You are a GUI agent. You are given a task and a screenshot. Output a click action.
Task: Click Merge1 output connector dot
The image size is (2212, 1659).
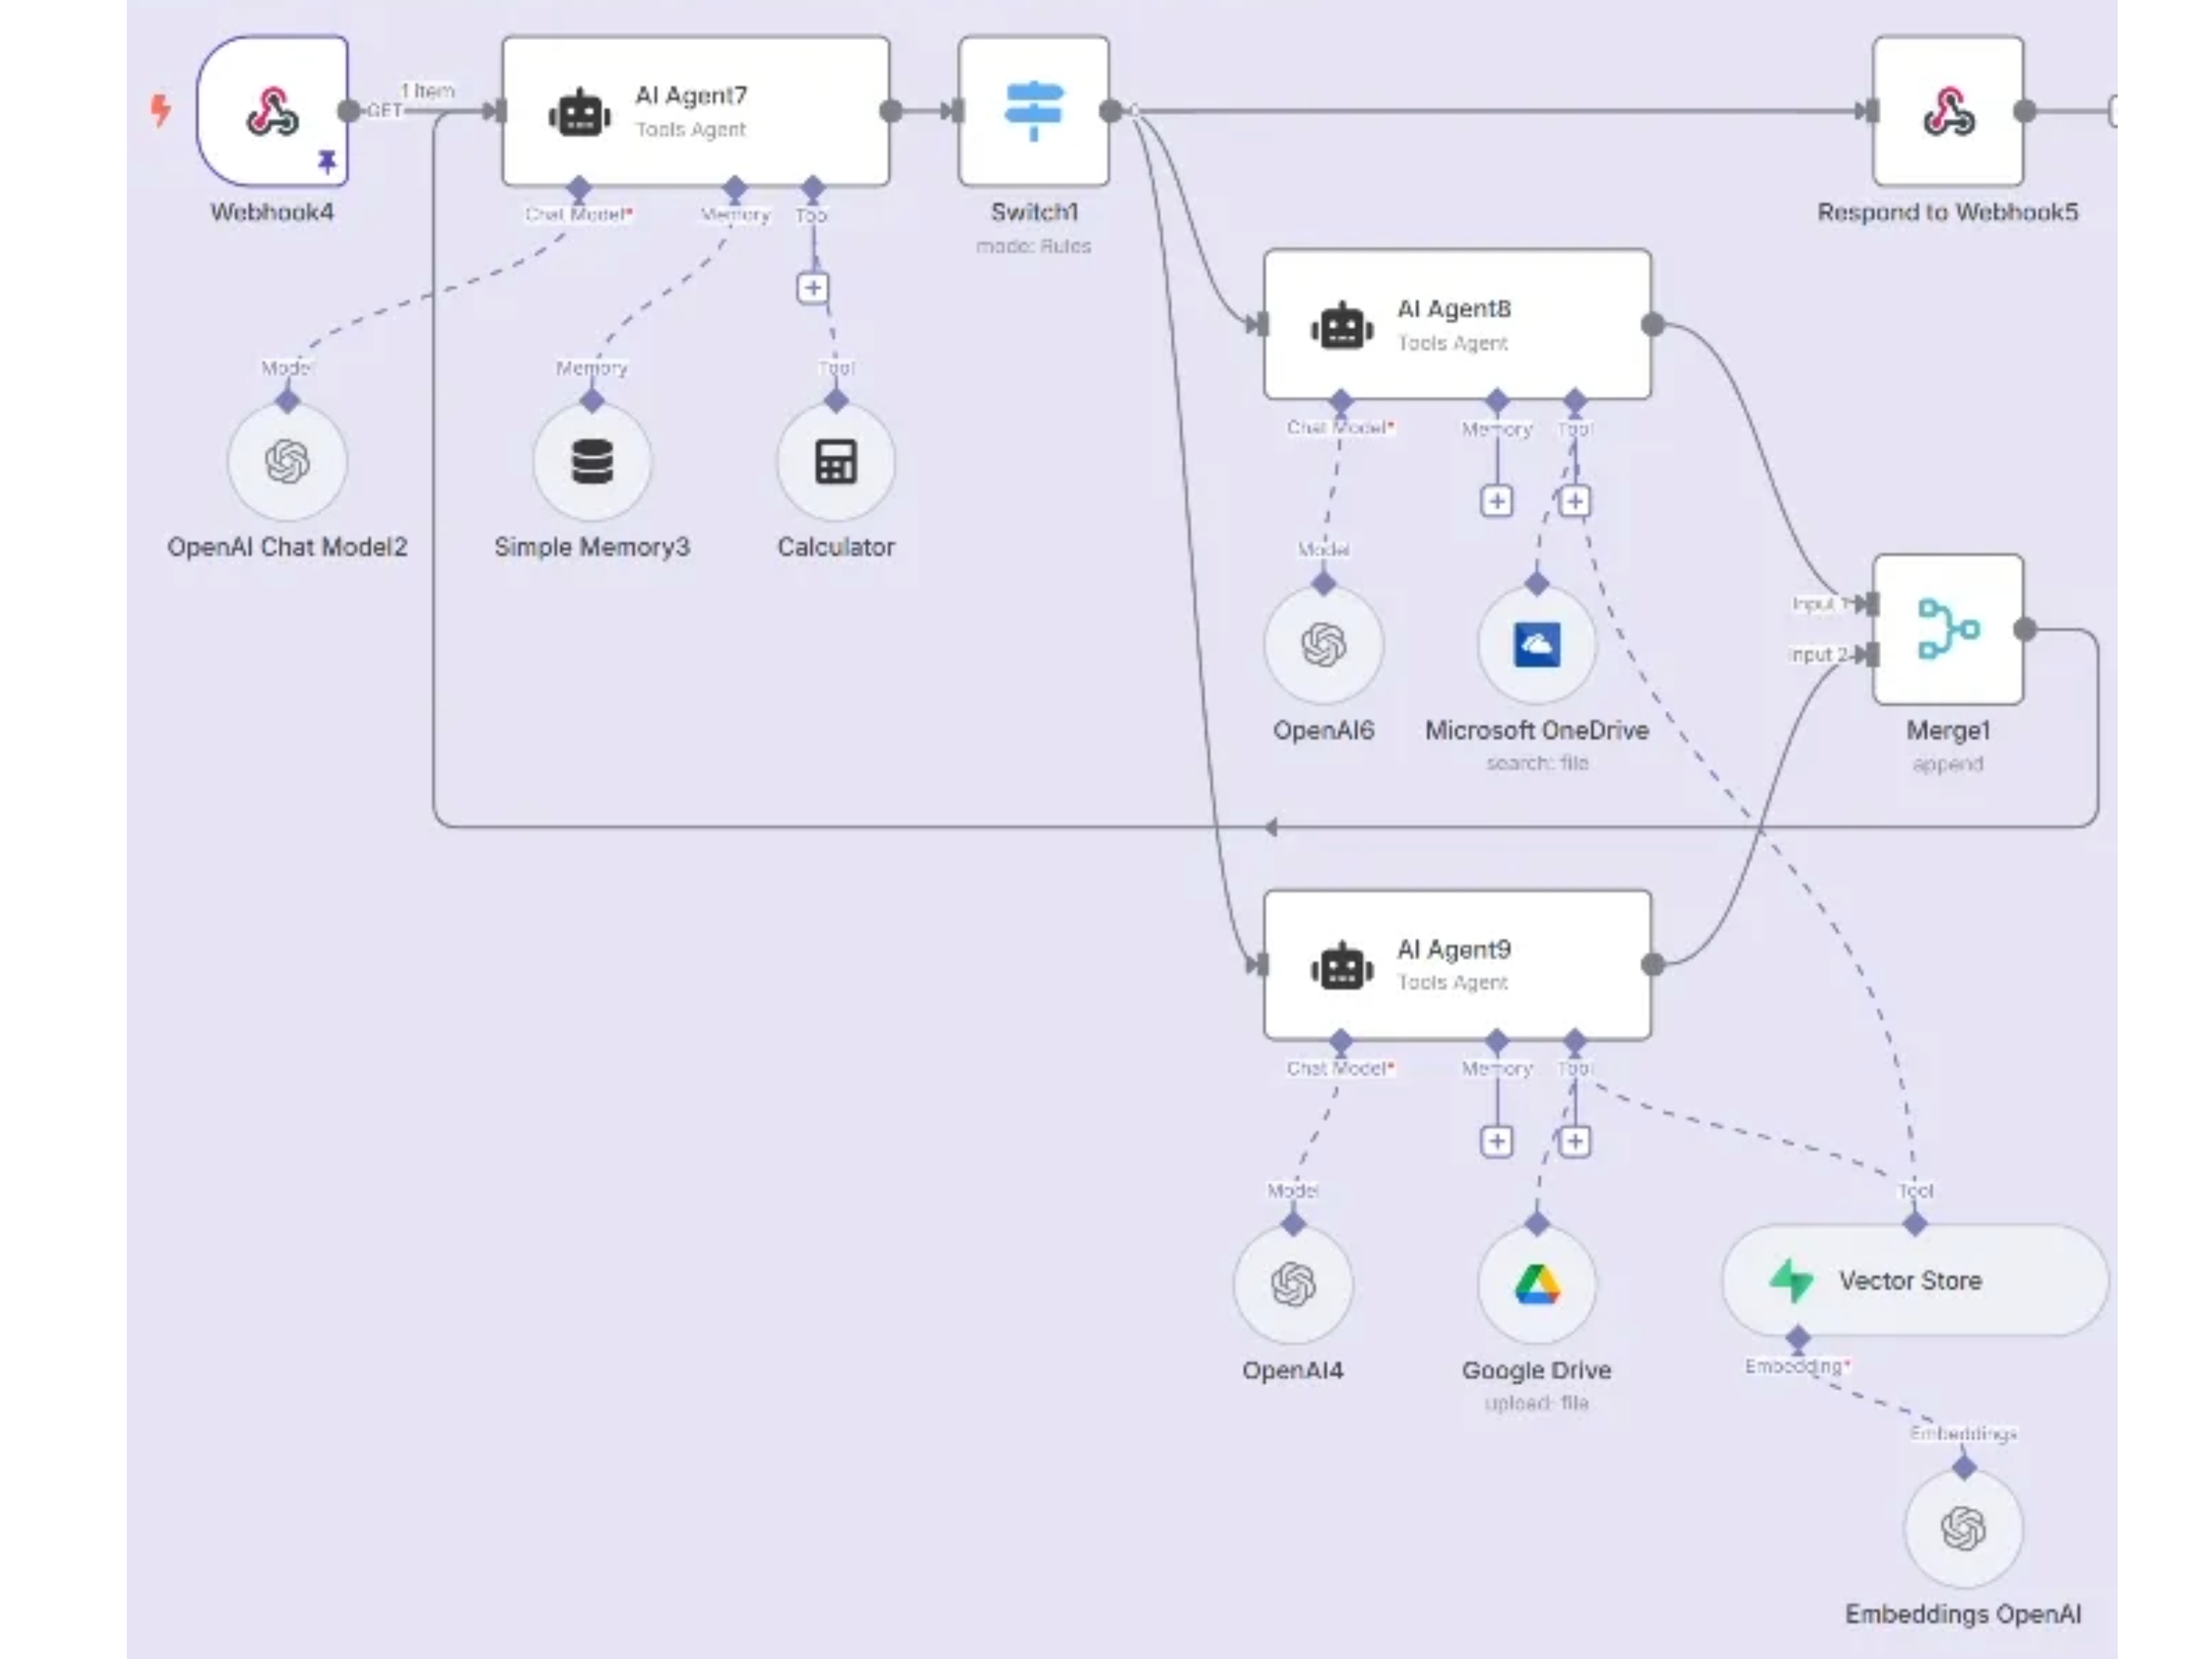point(2025,629)
